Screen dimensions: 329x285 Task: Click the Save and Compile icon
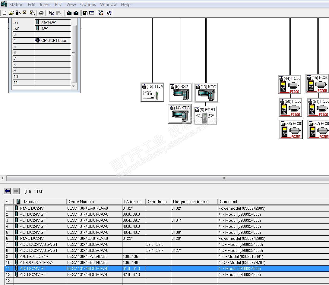(32, 13)
